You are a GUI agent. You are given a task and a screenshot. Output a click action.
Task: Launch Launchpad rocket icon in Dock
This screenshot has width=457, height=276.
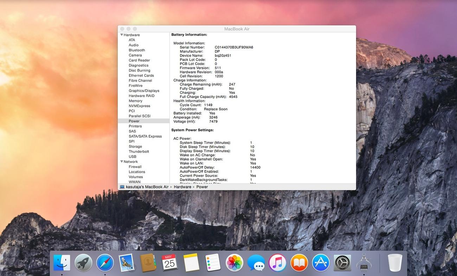(83, 263)
